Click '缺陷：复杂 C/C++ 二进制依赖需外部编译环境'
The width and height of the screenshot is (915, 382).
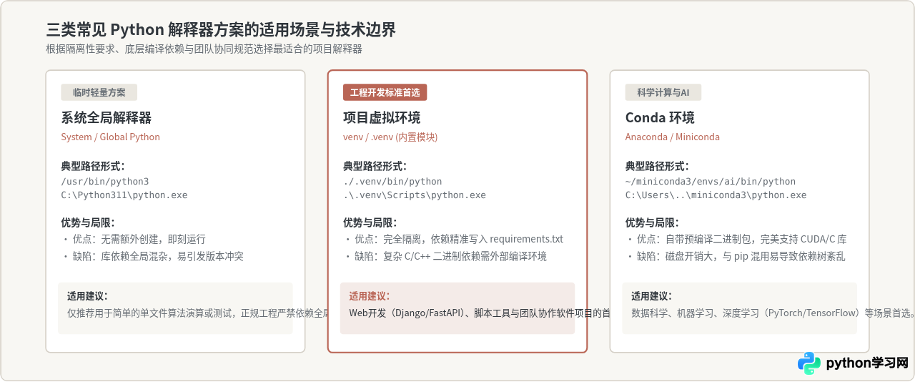(x=450, y=256)
